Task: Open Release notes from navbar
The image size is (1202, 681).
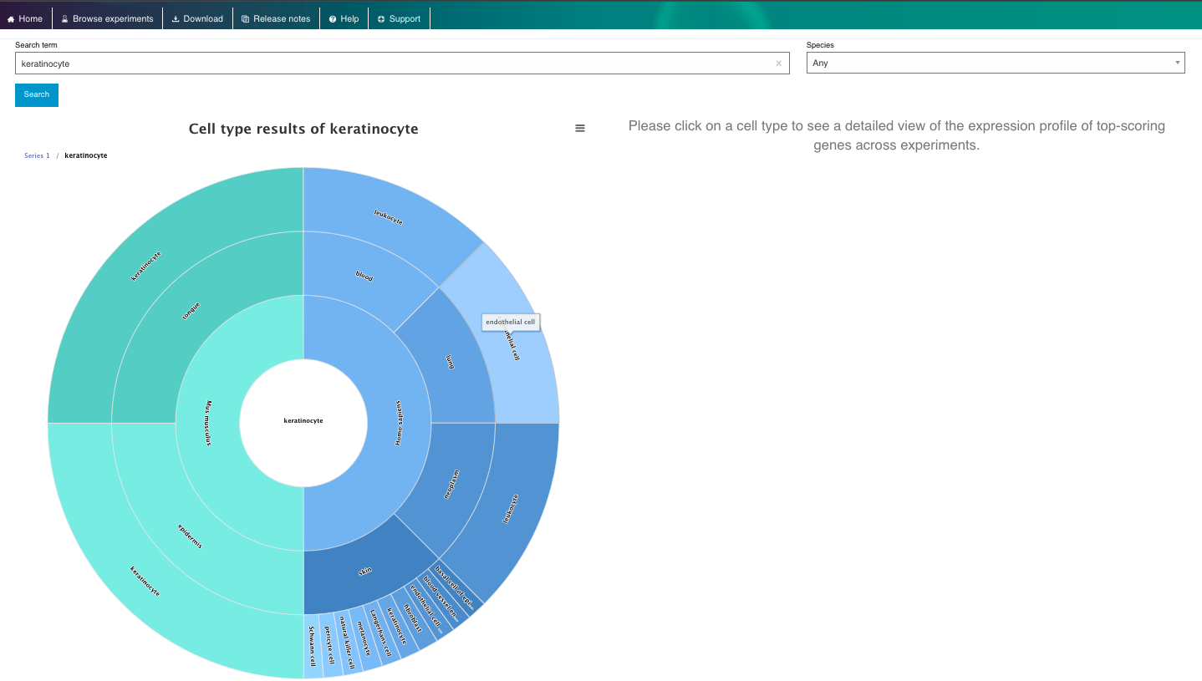Action: tap(276, 18)
